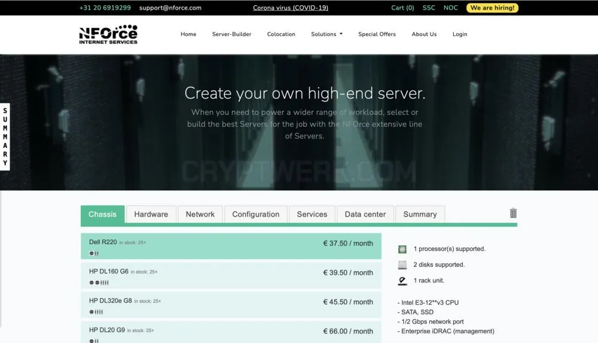
Task: Switch to the Services tab
Action: coord(312,214)
